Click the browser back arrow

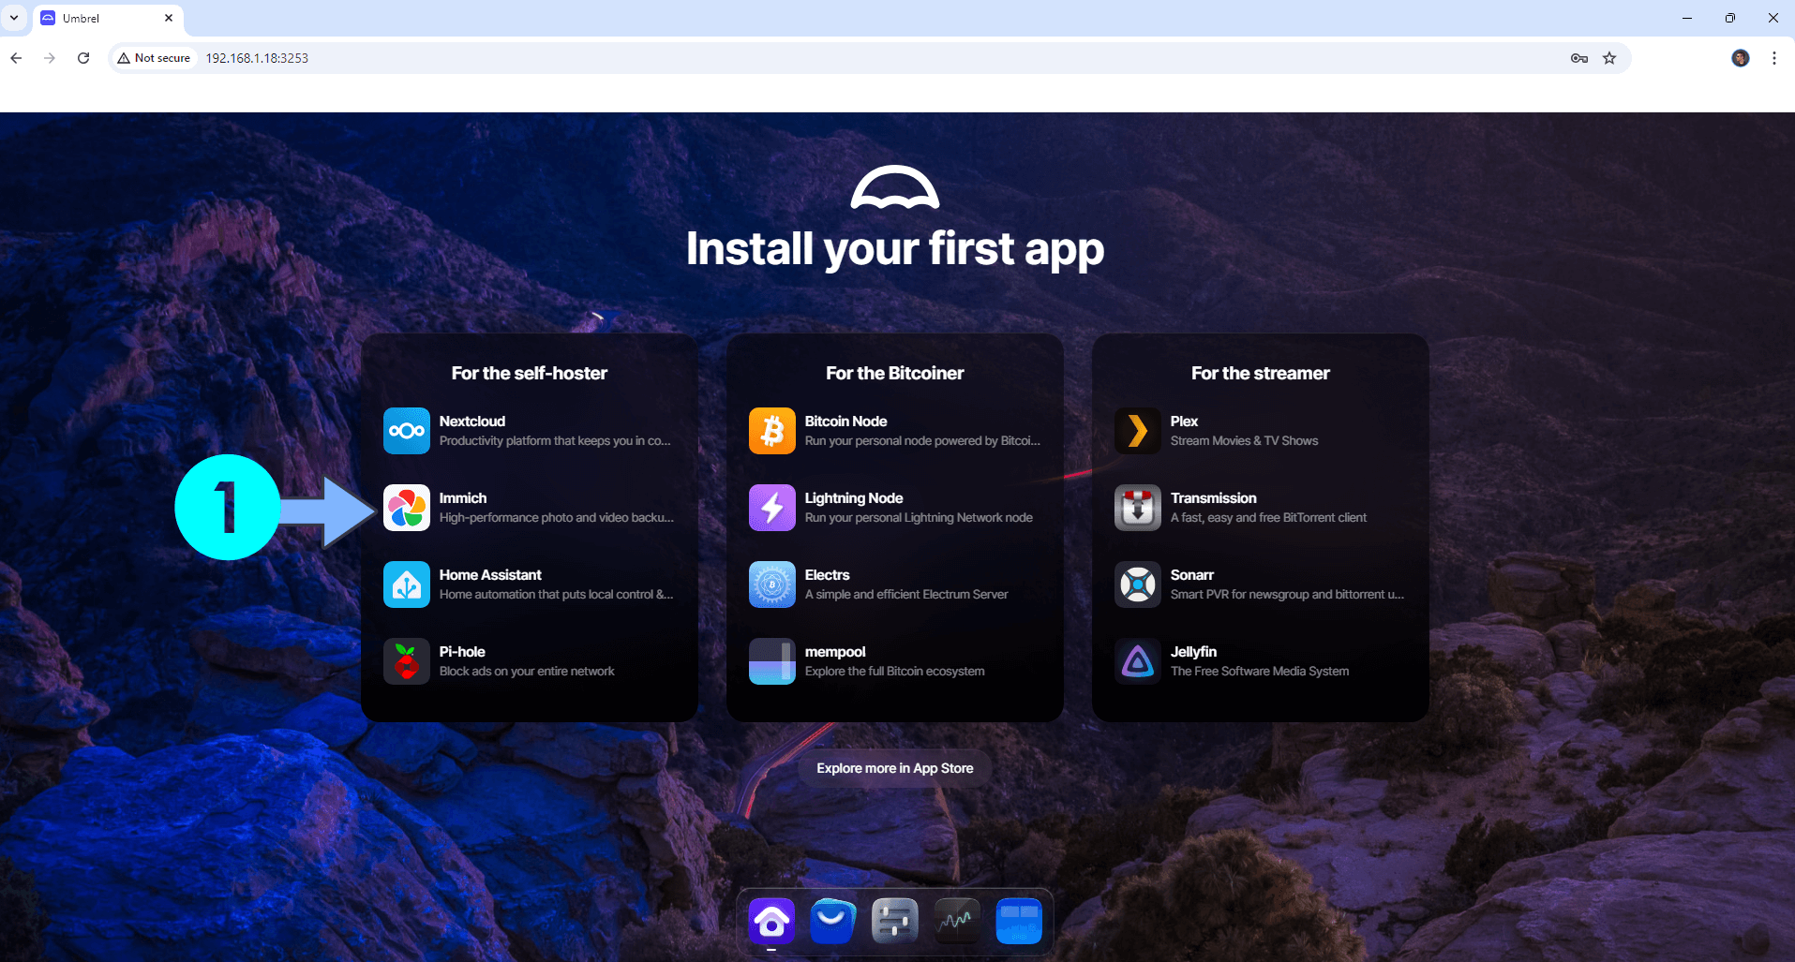pyautogui.click(x=16, y=58)
